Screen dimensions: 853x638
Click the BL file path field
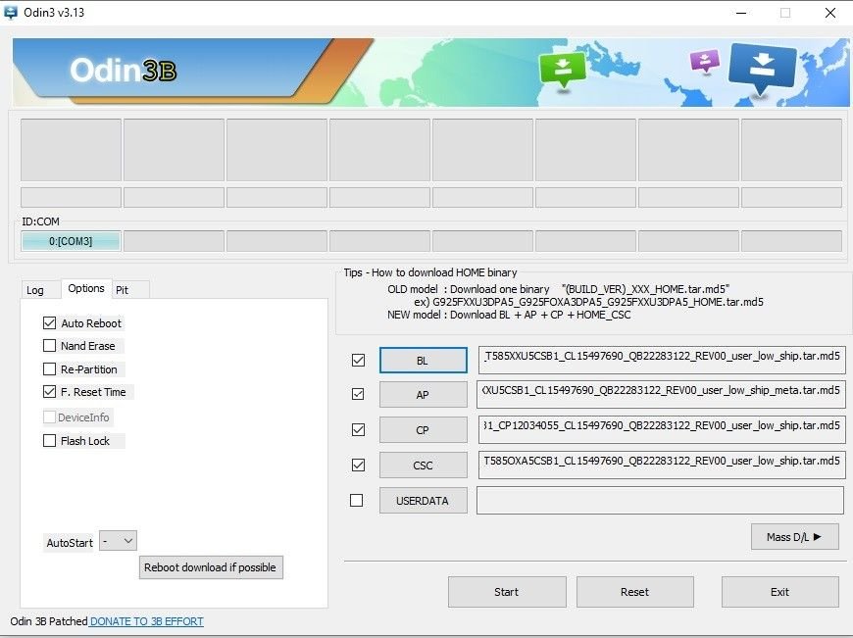(662, 360)
